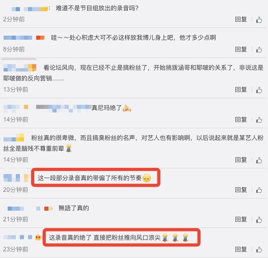The width and height of the screenshot is (268, 258).
Task: Reply to the comment from 2分钟前
Action: (x=241, y=19)
